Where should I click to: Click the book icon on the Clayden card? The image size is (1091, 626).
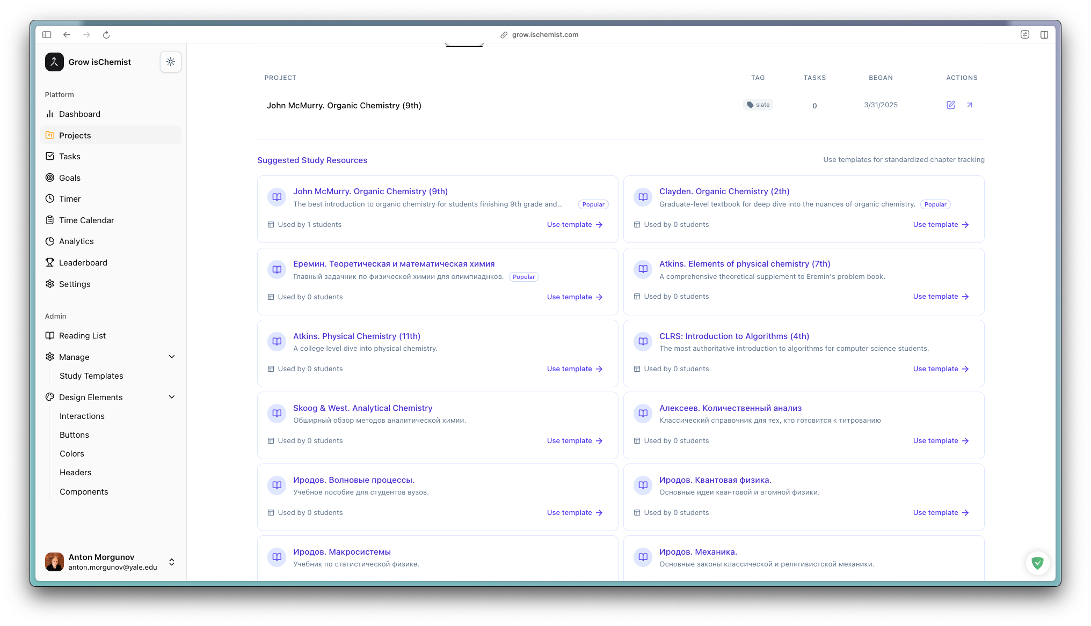(643, 197)
